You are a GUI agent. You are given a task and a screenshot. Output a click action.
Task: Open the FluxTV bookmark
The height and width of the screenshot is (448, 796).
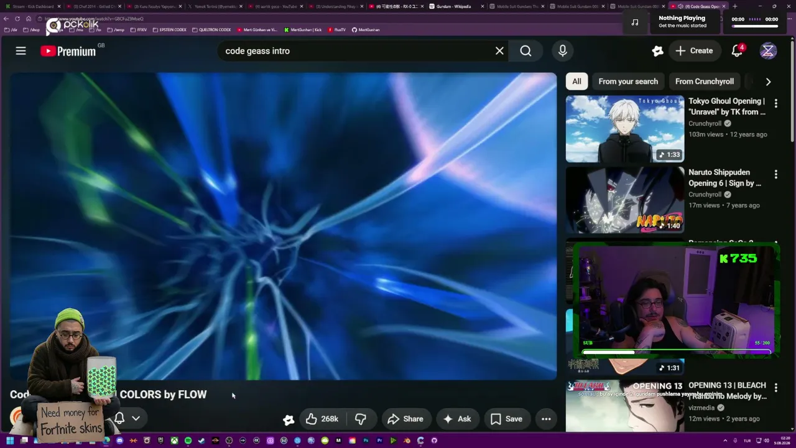[x=336, y=30]
